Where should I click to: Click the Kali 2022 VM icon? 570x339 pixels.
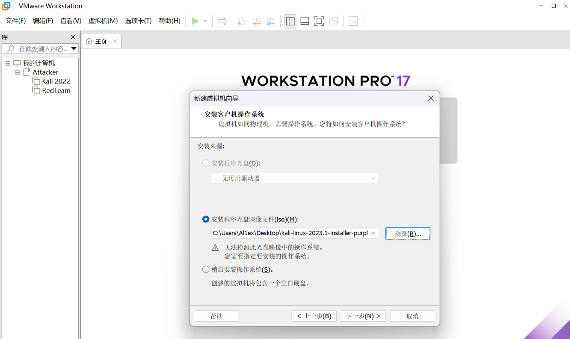tap(36, 82)
